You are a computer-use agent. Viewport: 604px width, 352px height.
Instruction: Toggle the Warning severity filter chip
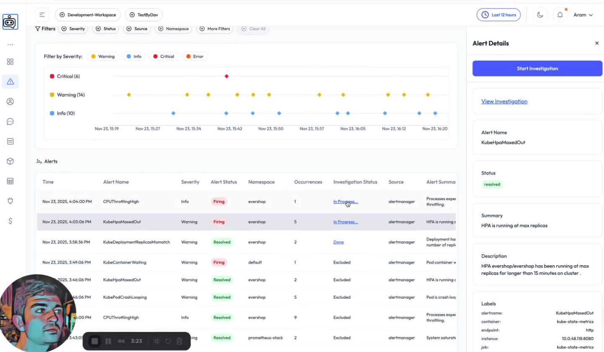103,57
